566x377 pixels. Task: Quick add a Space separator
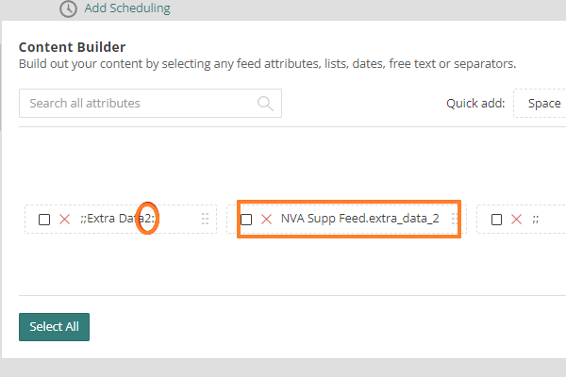543,103
